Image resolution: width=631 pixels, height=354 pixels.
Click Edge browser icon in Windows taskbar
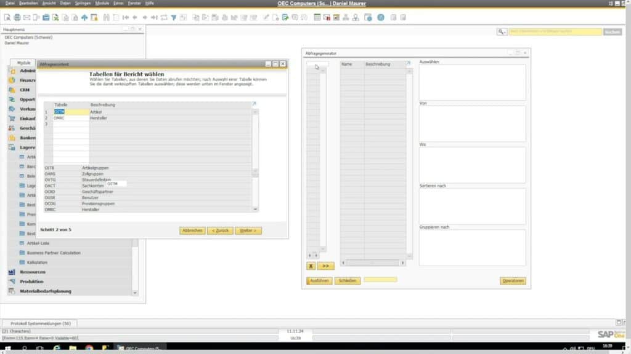(57, 348)
